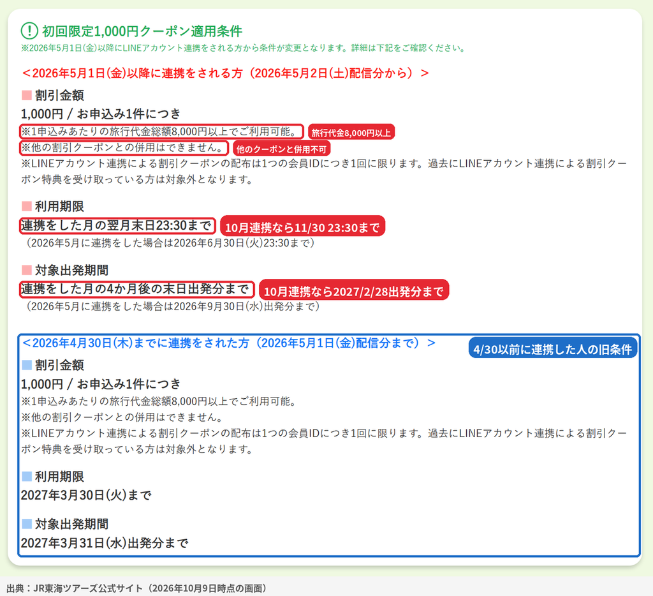Click green note about 2026年5月1日 condition change
The height and width of the screenshot is (596, 653).
[x=244, y=48]
